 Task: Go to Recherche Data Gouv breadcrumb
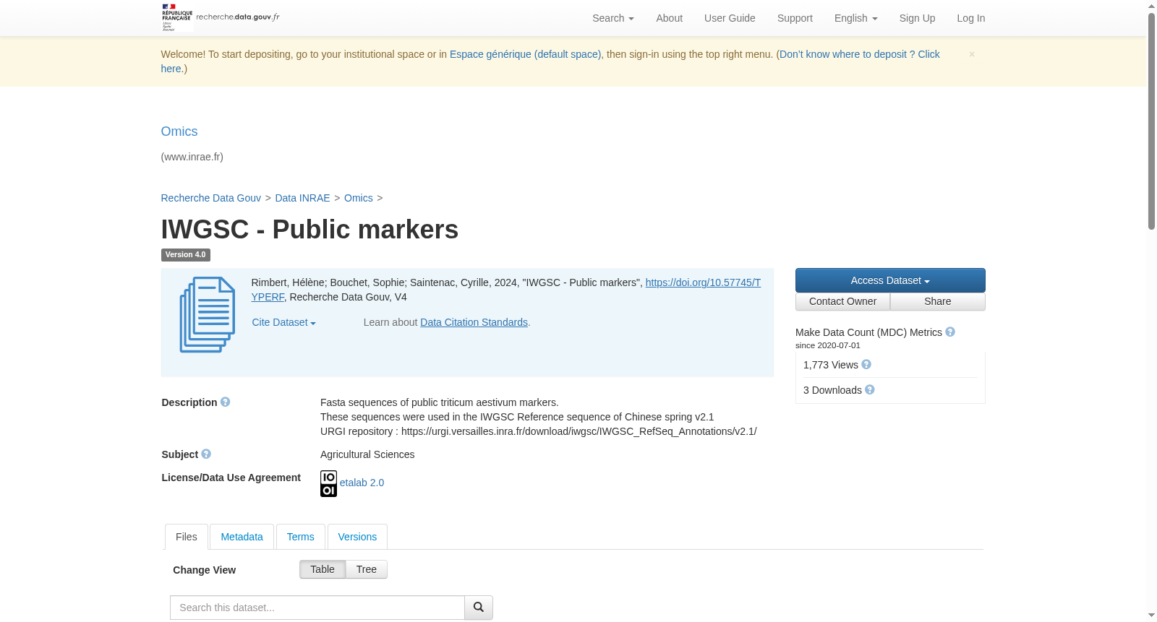(210, 198)
